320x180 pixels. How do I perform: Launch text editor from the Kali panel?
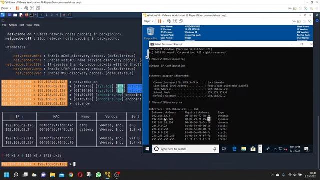pos(21,15)
